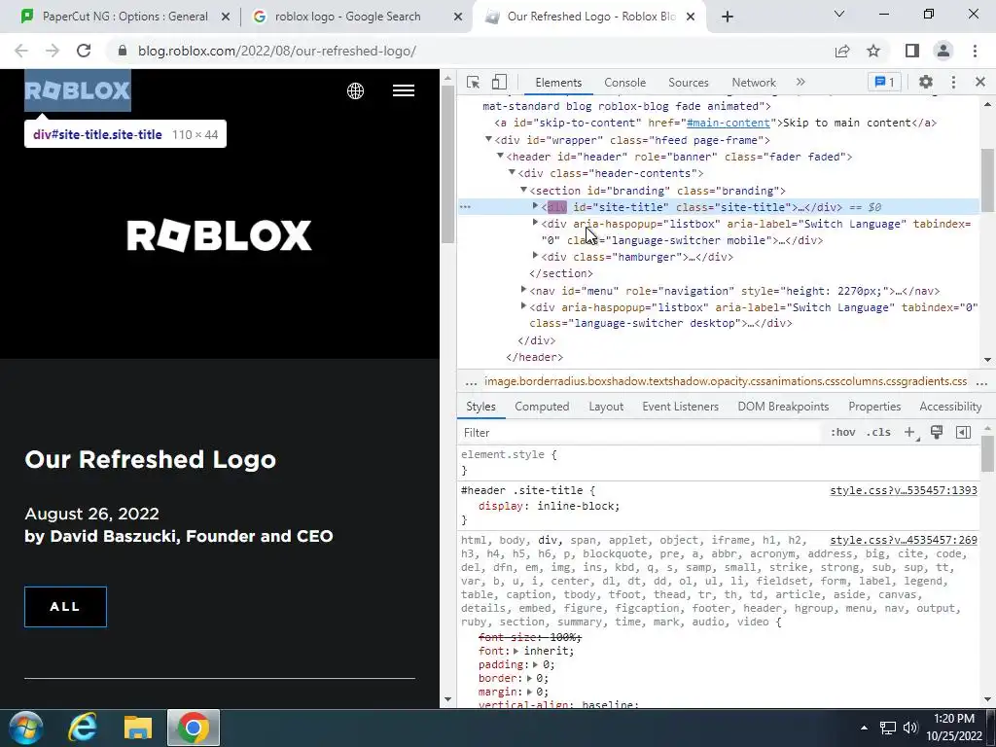The height and width of the screenshot is (747, 996).
Task: Expand the language-switcher mobile div node
Action: click(x=536, y=223)
